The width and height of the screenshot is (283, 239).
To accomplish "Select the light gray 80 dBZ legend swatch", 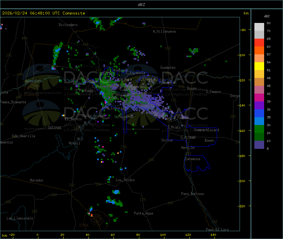I will [259, 27].
